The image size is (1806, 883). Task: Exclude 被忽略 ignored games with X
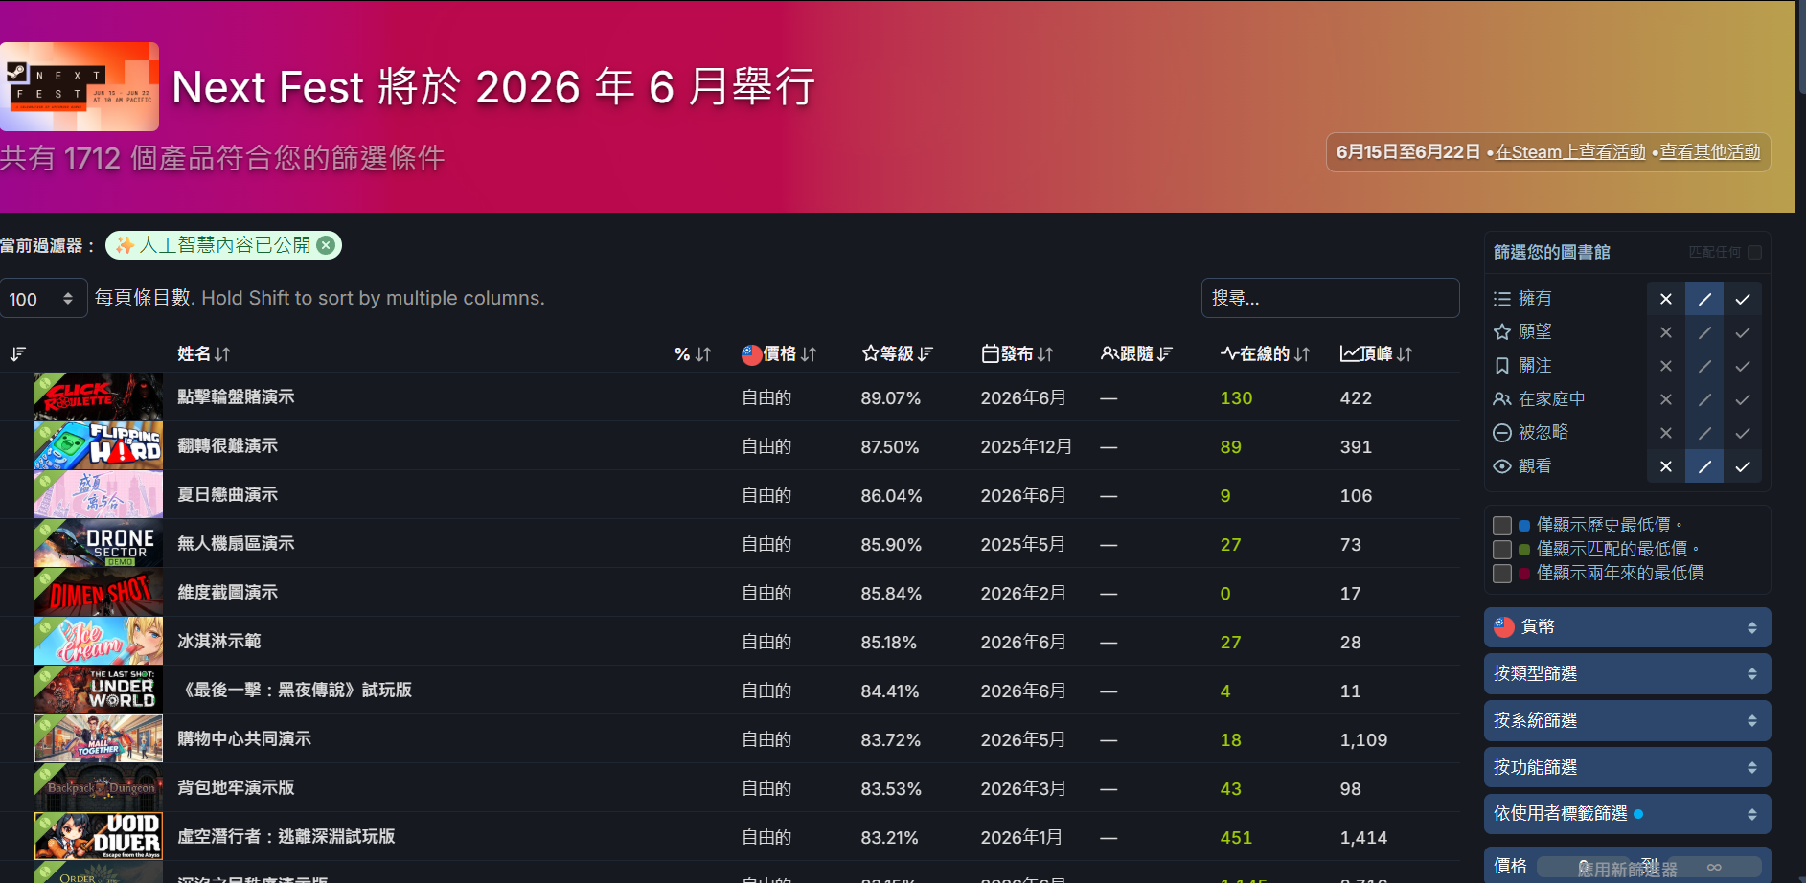pos(1666,433)
